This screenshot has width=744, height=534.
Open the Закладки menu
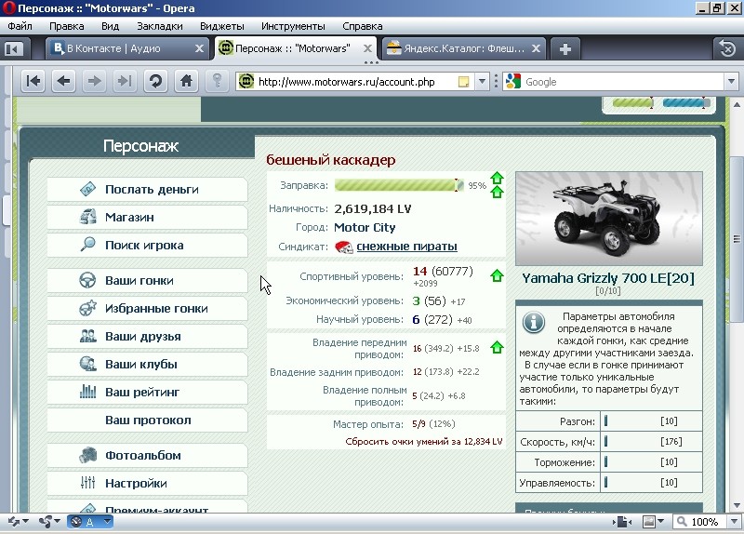click(x=160, y=26)
